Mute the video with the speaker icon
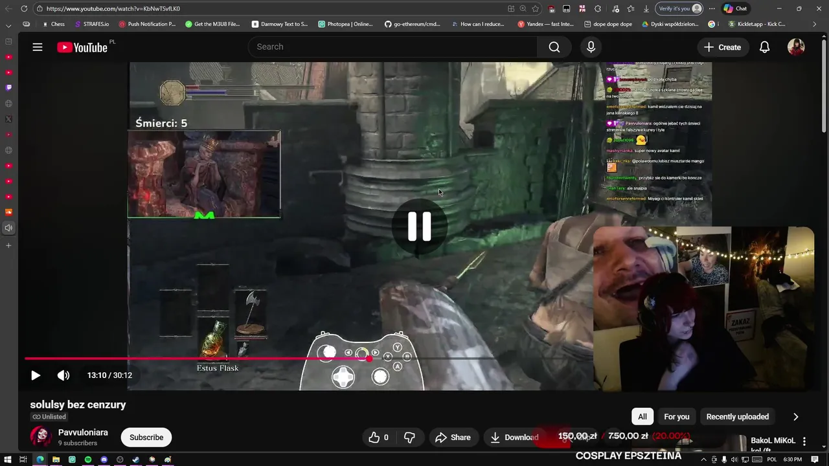 point(63,375)
